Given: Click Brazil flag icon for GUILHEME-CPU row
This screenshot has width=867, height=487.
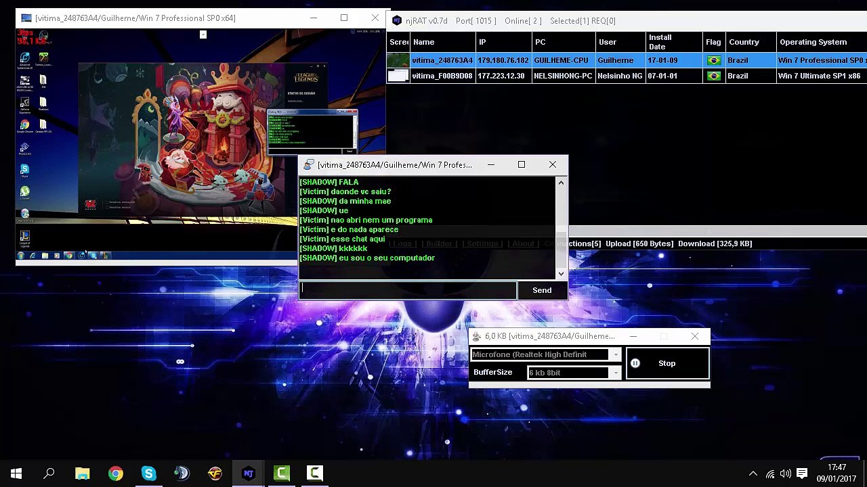Looking at the screenshot, I should tap(713, 60).
